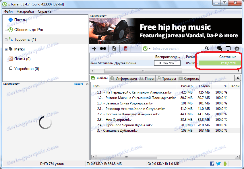Close the left advertisement panel
The height and width of the screenshot is (169, 244).
87,84
